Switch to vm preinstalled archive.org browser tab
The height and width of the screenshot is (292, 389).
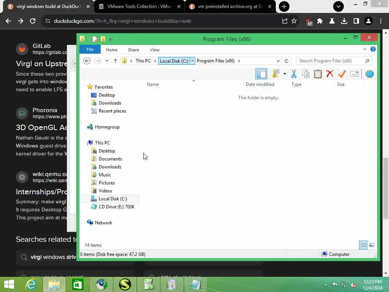(x=230, y=6)
